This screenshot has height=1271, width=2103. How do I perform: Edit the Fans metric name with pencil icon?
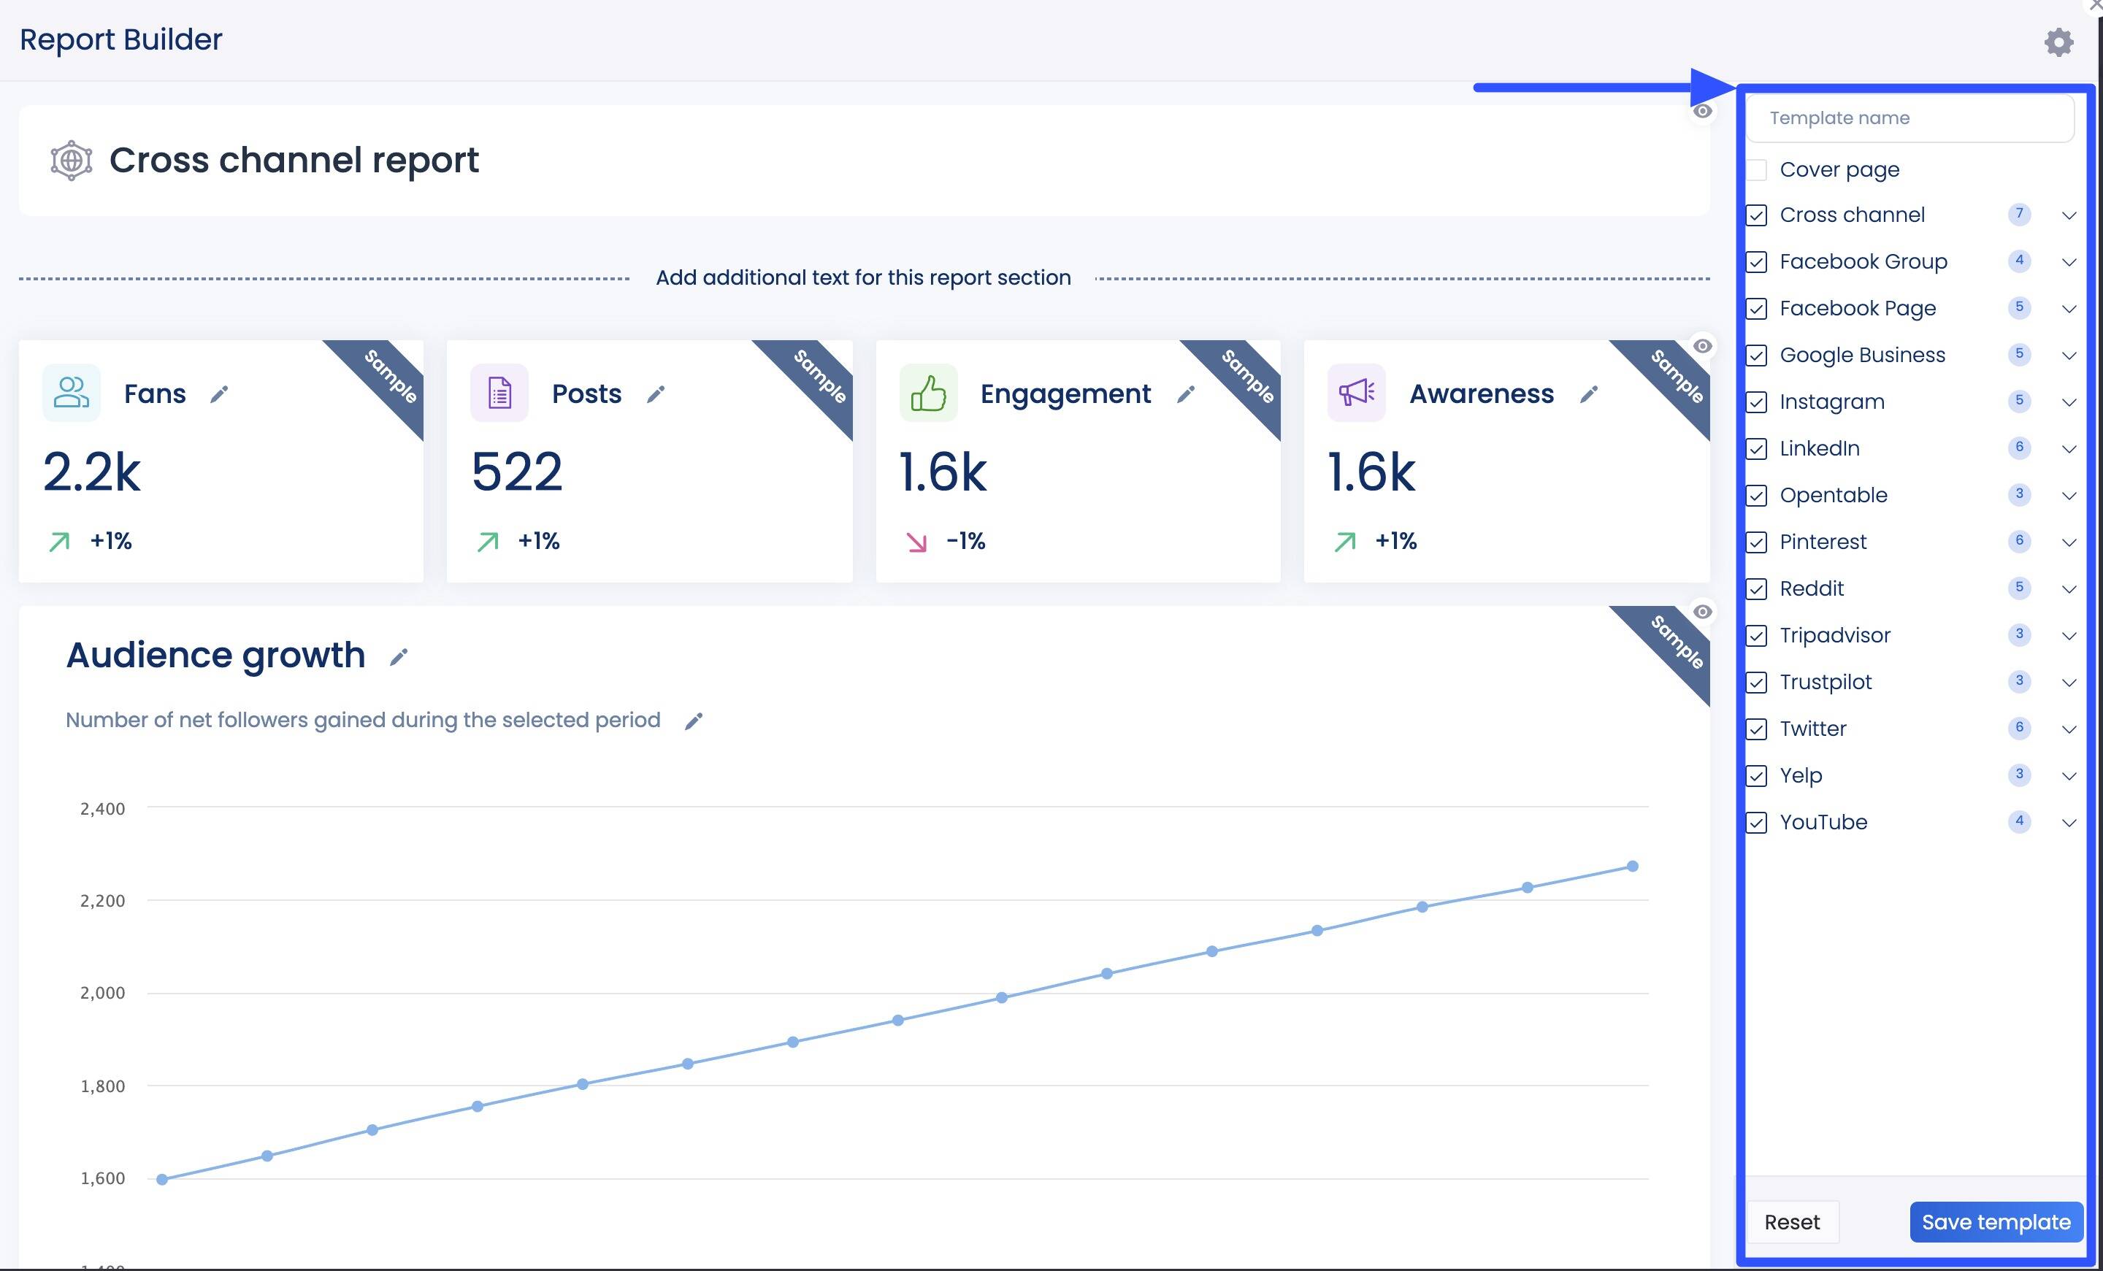coord(219,395)
